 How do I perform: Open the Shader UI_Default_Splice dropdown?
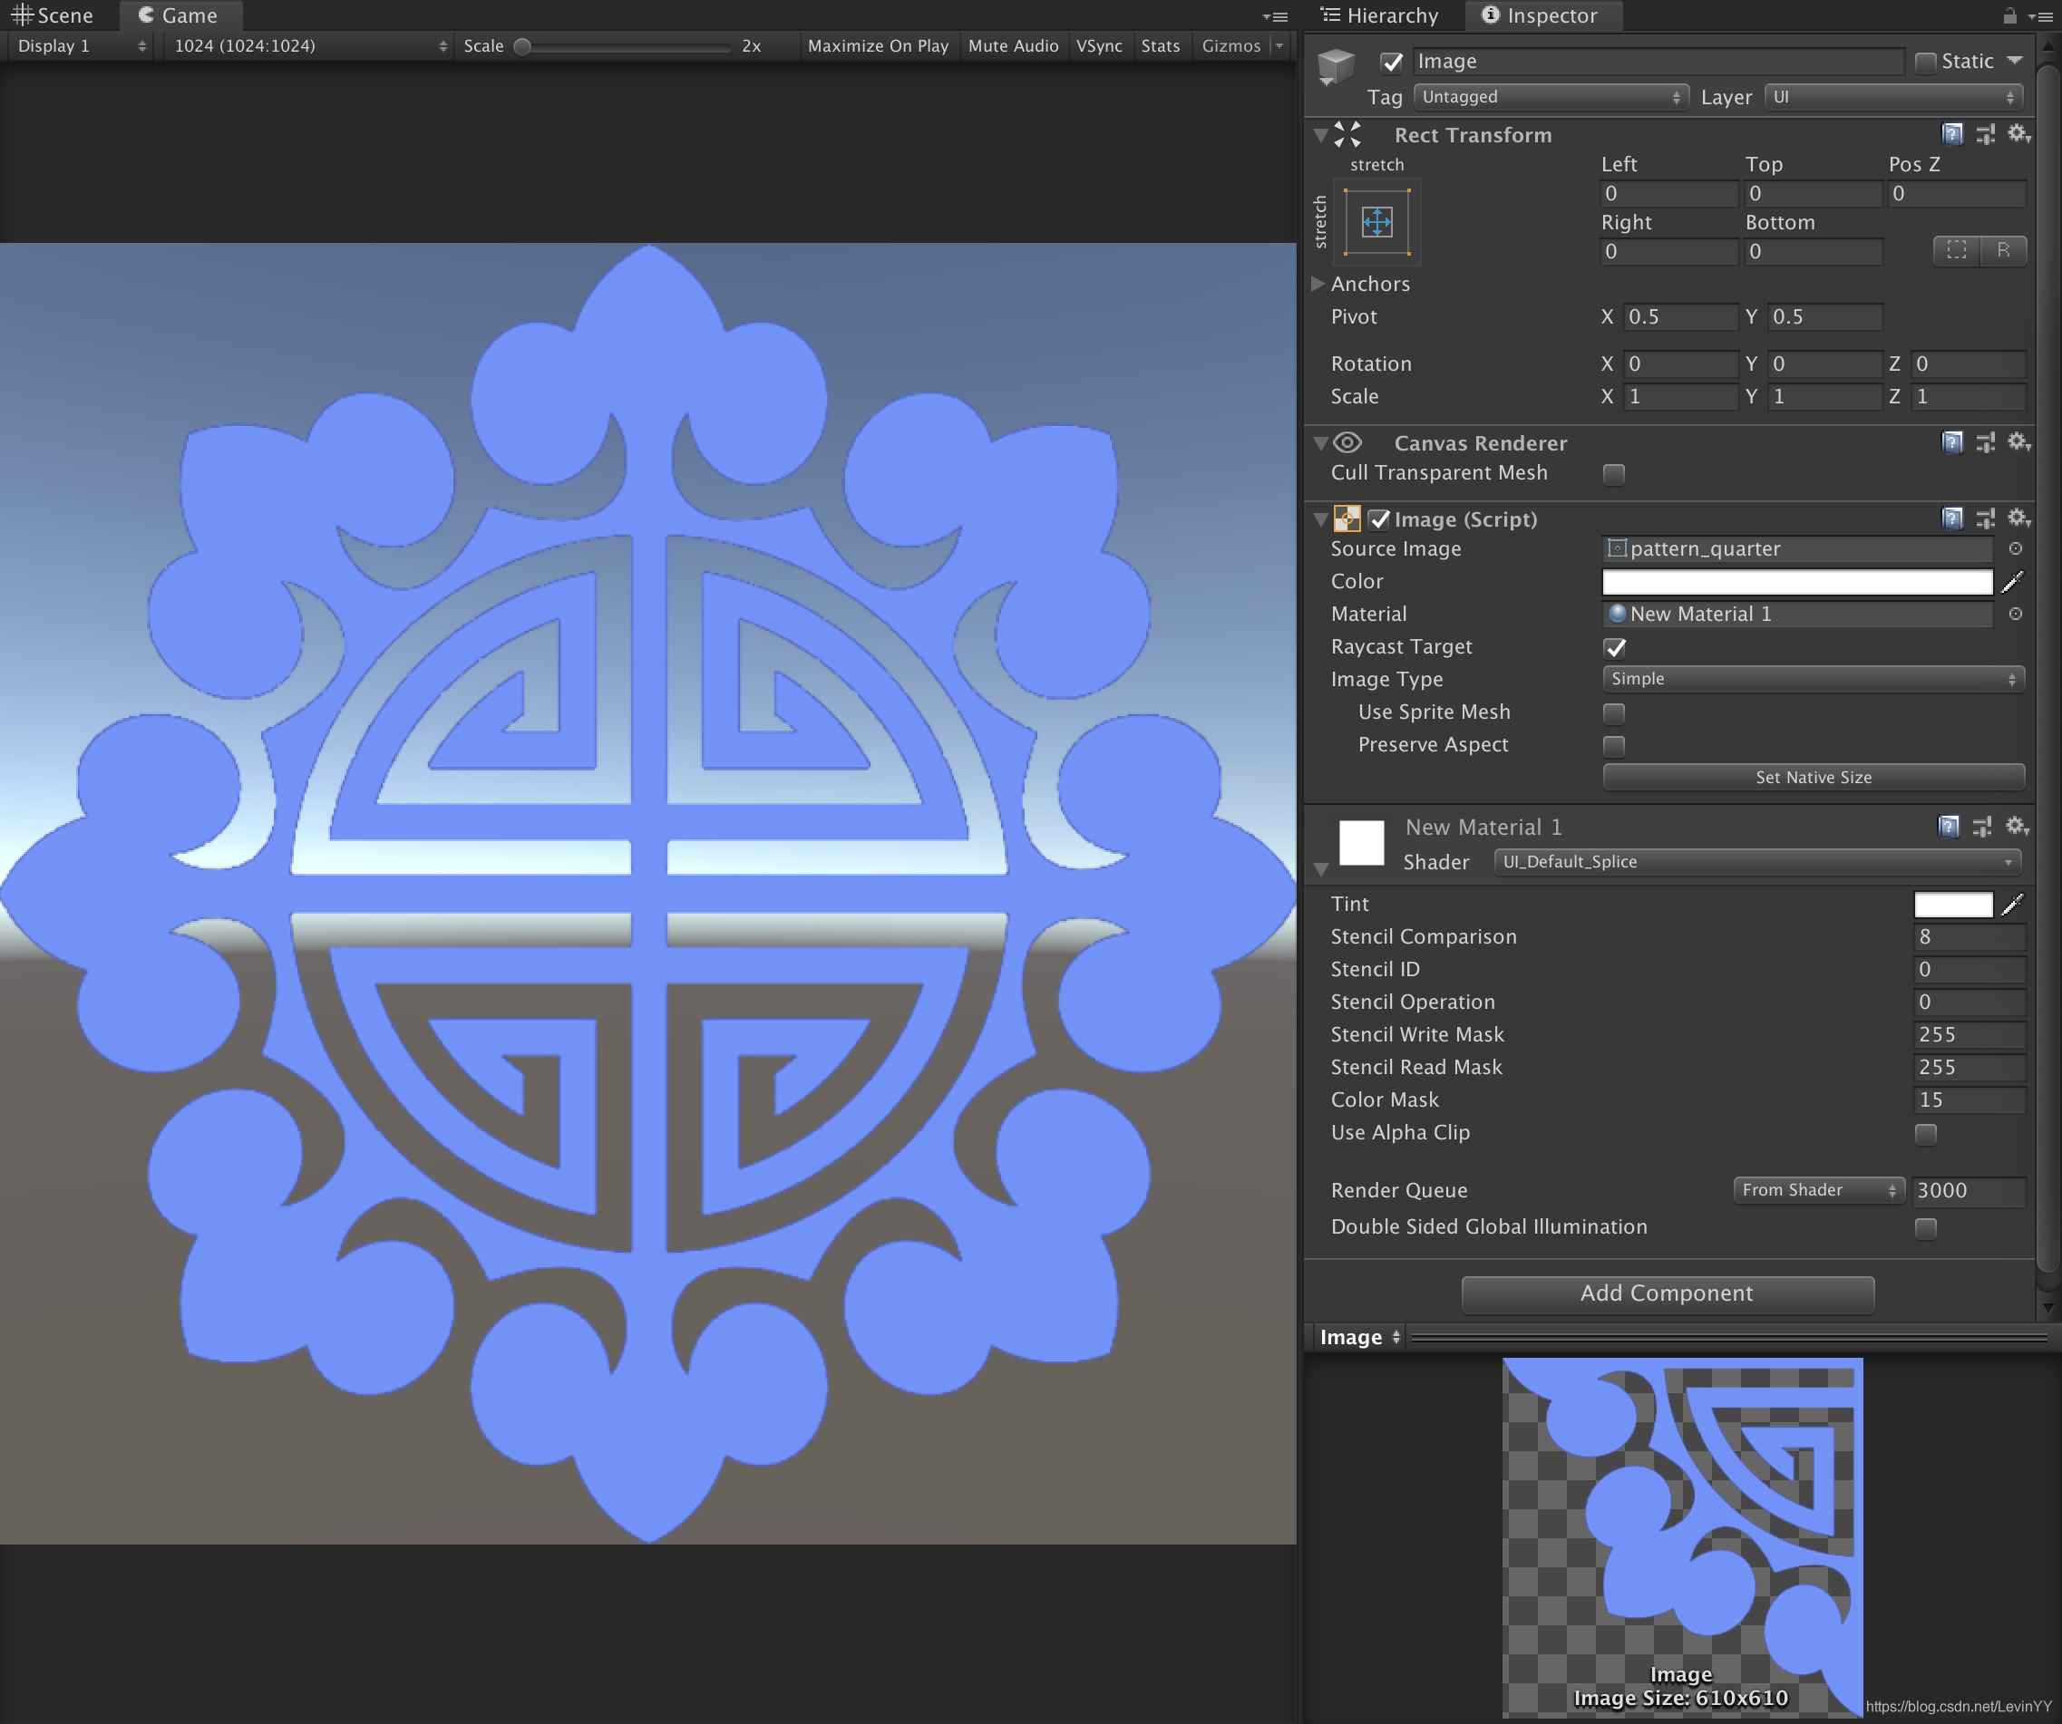1756,861
